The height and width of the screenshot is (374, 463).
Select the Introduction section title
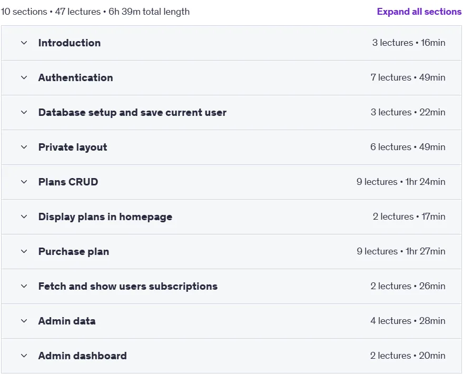click(70, 43)
